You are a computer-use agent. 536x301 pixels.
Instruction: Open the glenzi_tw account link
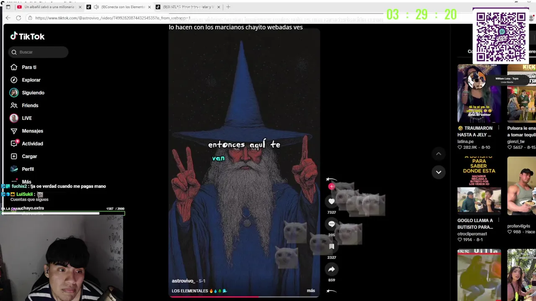[516, 141]
